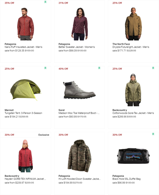Open Dryzzle Futurelight Jacket - Men's link

tap(131, 47)
